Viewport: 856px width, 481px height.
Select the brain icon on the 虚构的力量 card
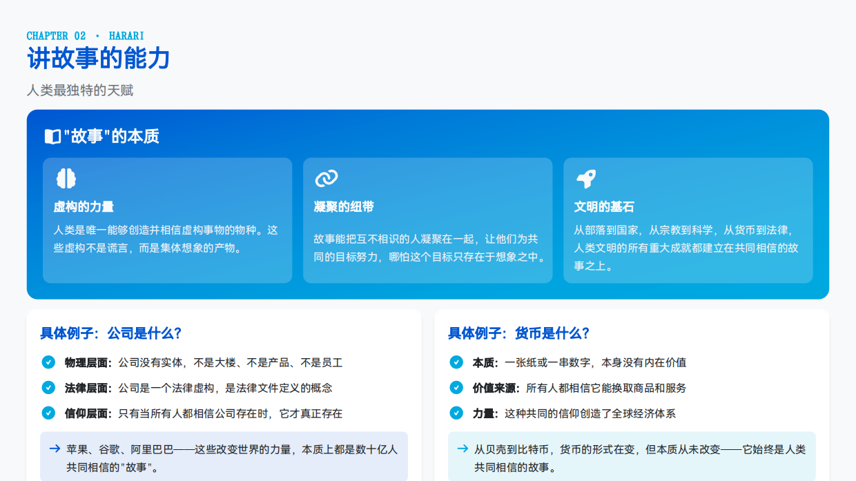65,178
